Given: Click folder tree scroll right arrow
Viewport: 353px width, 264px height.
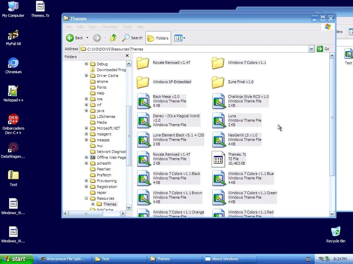Looking at the screenshot, I should 123,213.
